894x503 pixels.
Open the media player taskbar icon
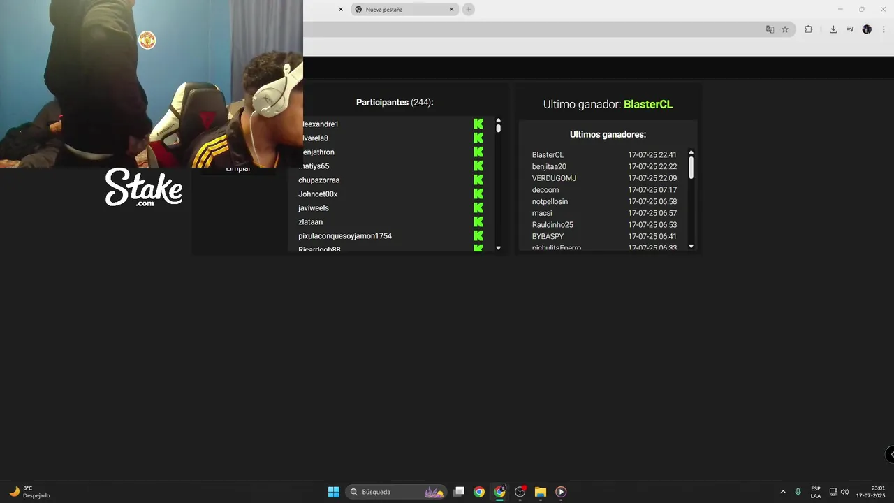pos(561,492)
